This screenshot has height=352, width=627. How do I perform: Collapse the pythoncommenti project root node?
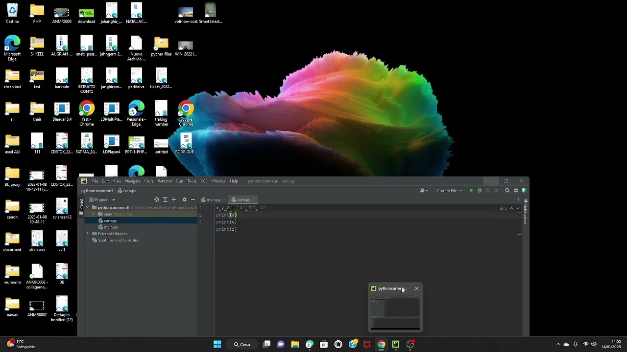tap(88, 207)
